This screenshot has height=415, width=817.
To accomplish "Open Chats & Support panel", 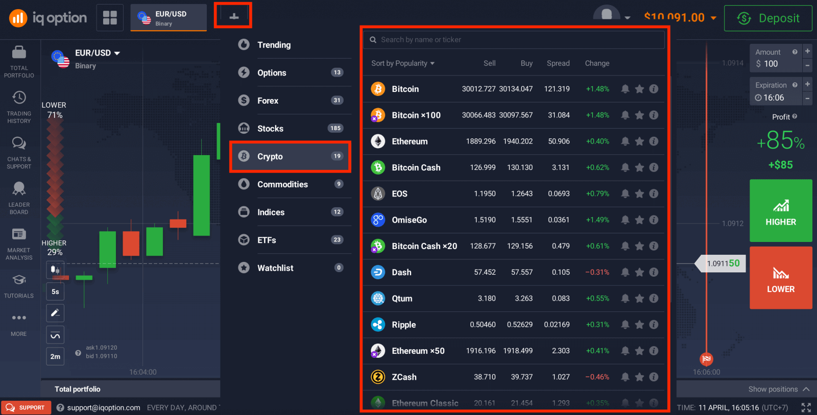I will click(x=19, y=153).
